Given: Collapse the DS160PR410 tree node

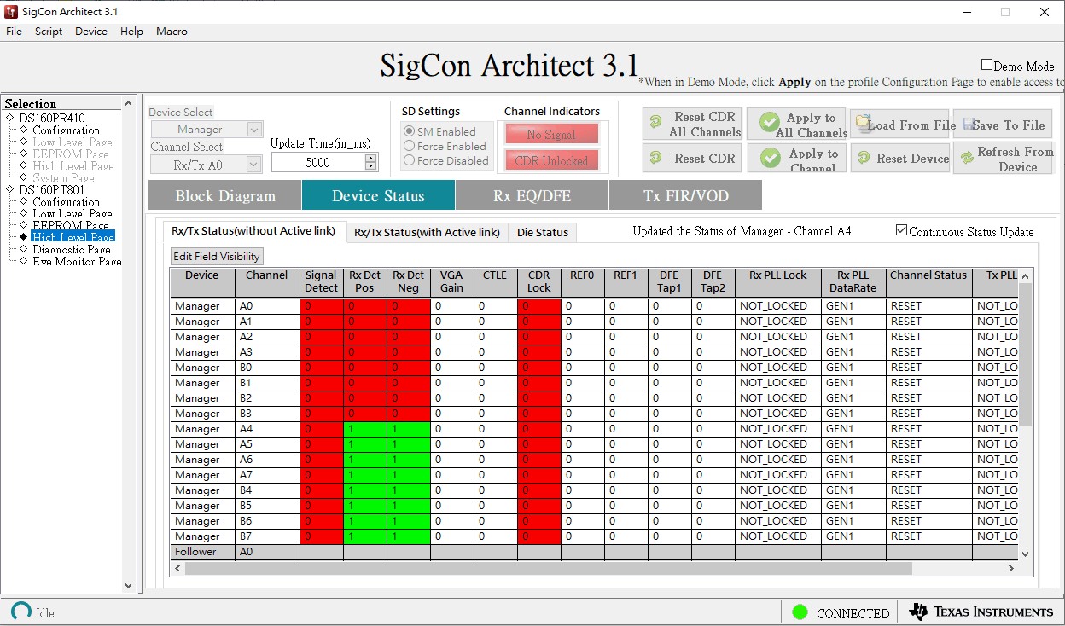Looking at the screenshot, I should coord(9,118).
